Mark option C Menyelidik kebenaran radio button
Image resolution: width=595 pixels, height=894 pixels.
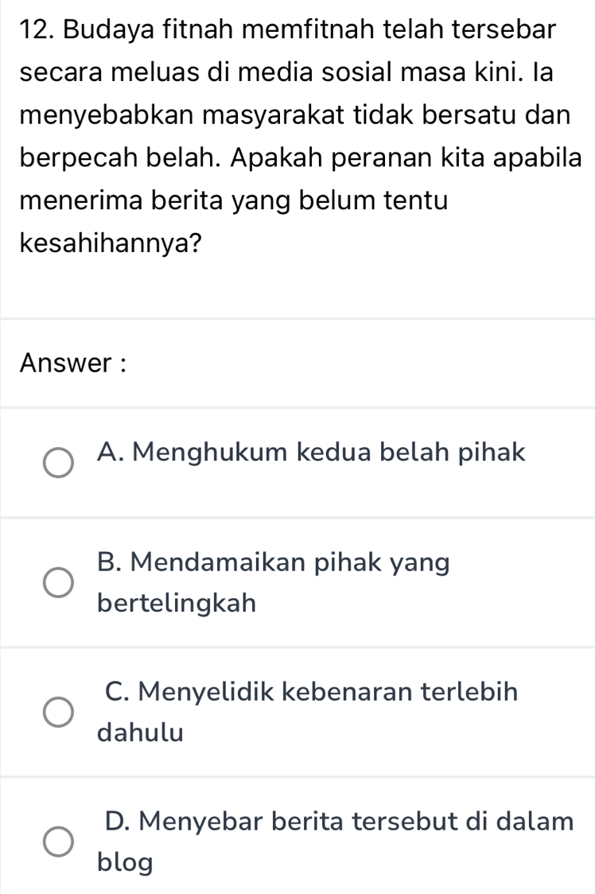[59, 712]
